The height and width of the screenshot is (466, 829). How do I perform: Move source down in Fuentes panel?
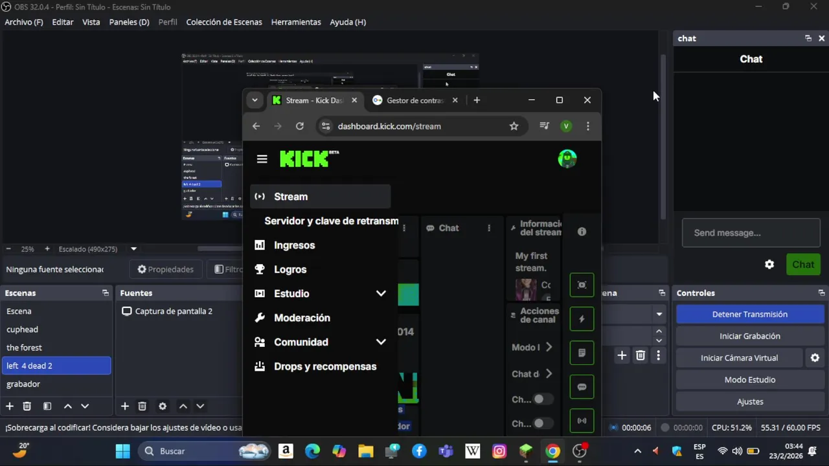coord(200,406)
